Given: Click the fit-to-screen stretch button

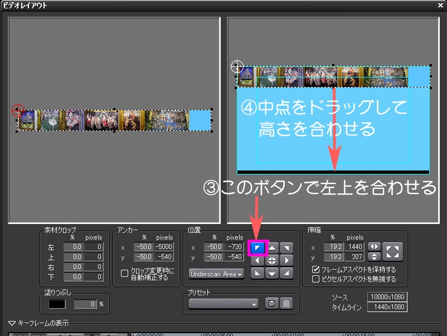Looking at the screenshot, I should point(392,251).
